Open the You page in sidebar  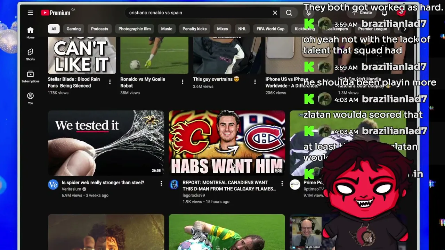point(31,99)
